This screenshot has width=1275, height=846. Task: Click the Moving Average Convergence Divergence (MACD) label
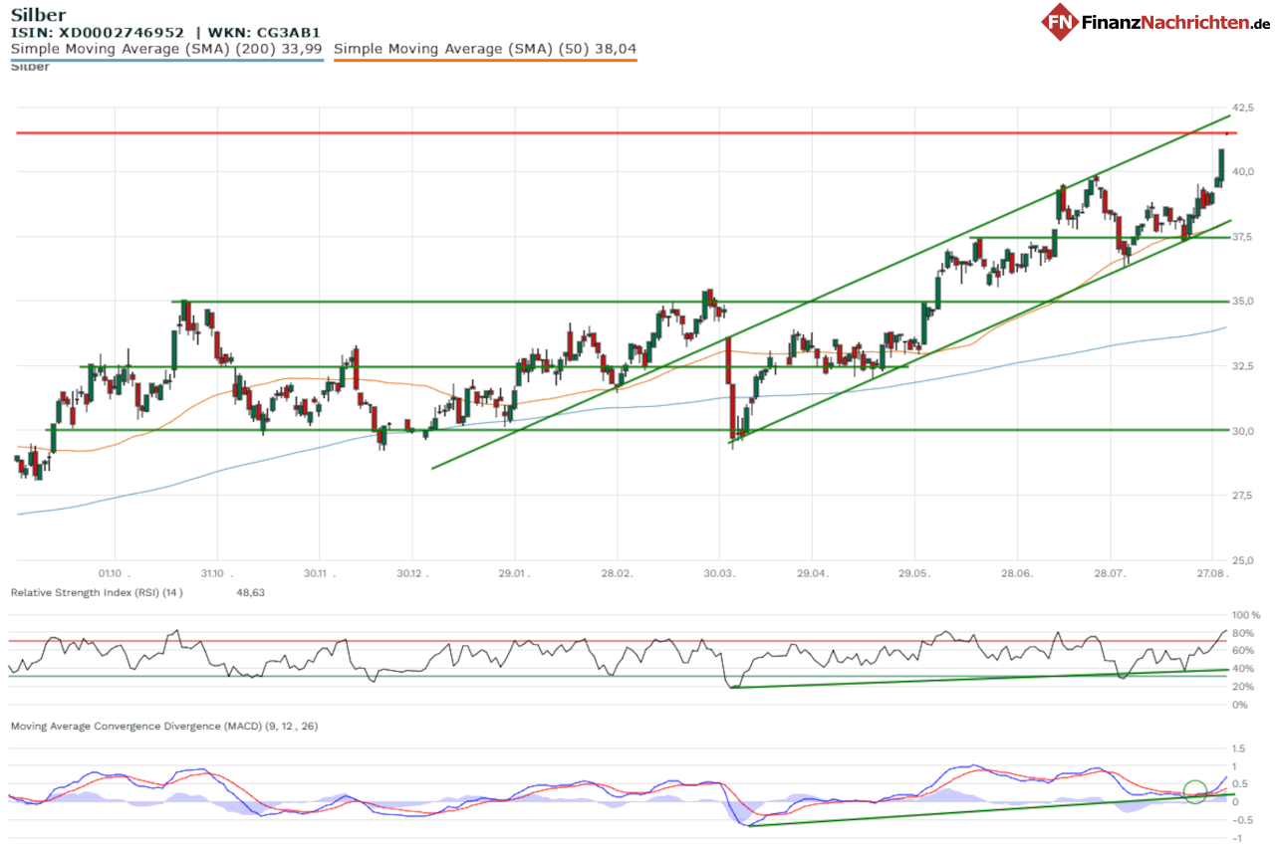(164, 727)
